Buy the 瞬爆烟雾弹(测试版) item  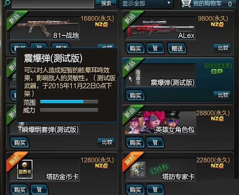[x=20, y=143]
